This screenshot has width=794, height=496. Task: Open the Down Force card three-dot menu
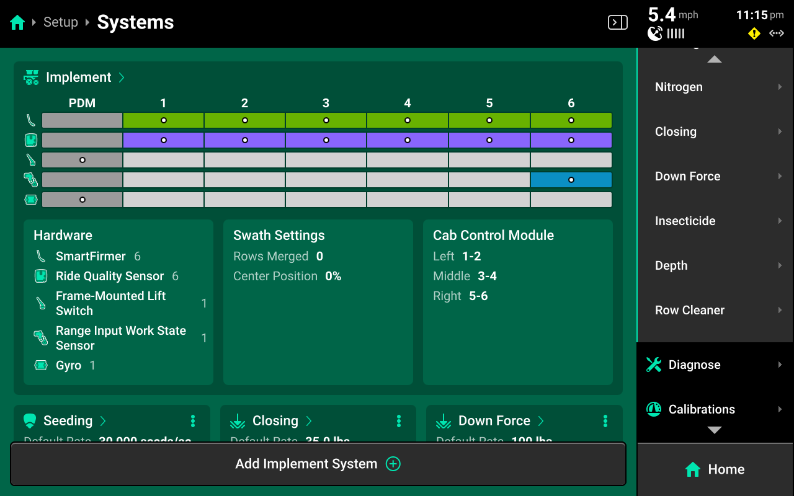[605, 421]
